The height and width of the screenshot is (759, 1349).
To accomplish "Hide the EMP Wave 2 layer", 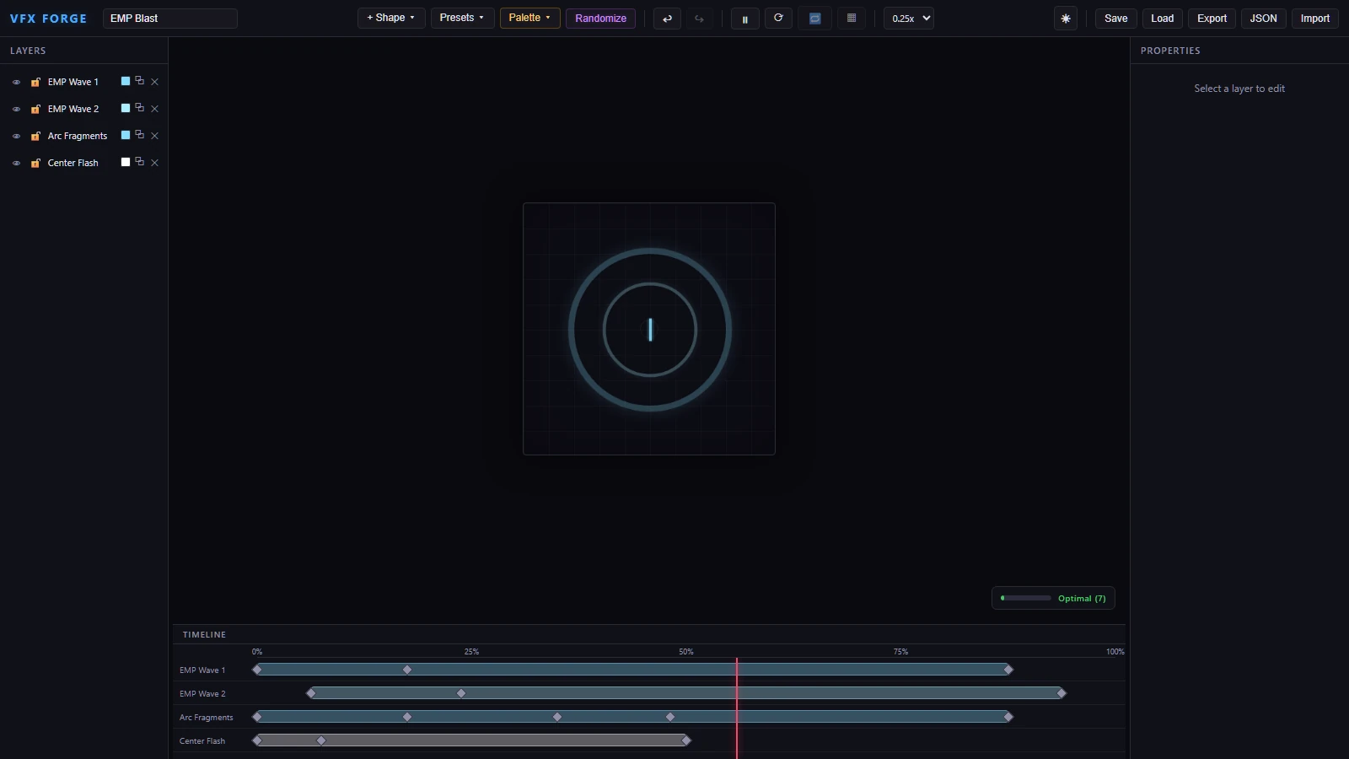I will [16, 110].
